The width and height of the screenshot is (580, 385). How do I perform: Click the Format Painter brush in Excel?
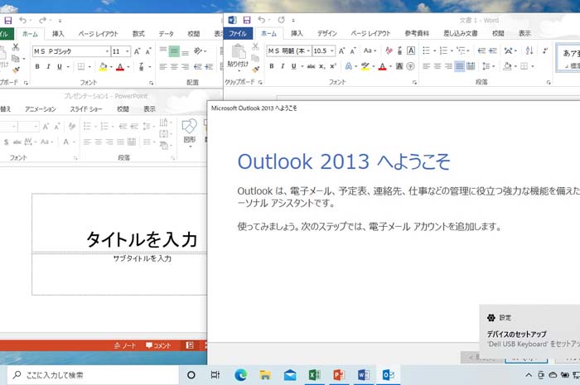pyautogui.click(x=16, y=70)
